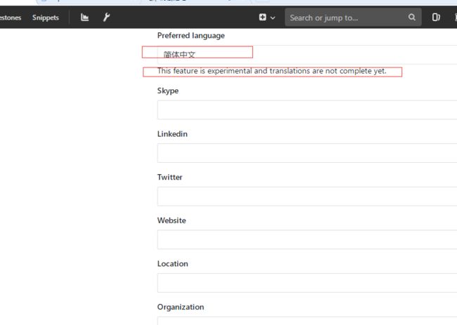Image resolution: width=457 pixels, height=325 pixels.
Task: Open the instance statistics chart icon
Action: (84, 17)
